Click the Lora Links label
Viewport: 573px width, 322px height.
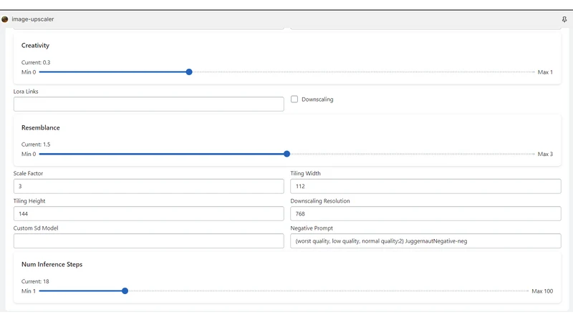(26, 92)
